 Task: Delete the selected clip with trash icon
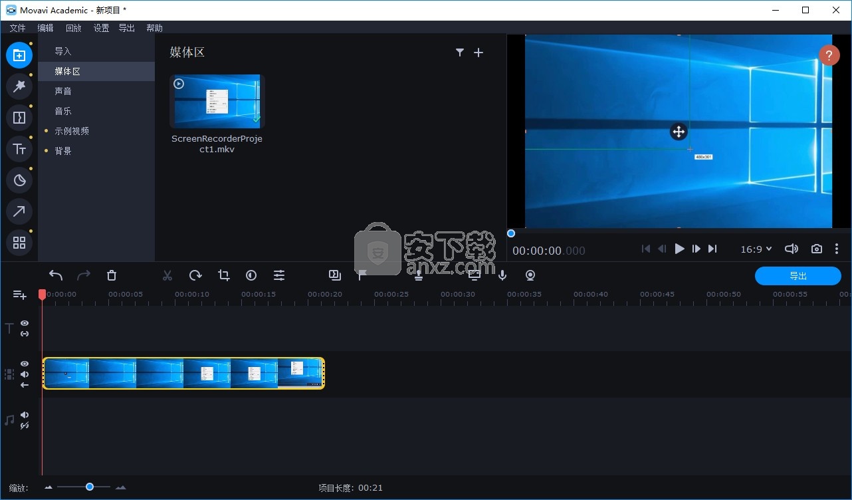tap(112, 275)
